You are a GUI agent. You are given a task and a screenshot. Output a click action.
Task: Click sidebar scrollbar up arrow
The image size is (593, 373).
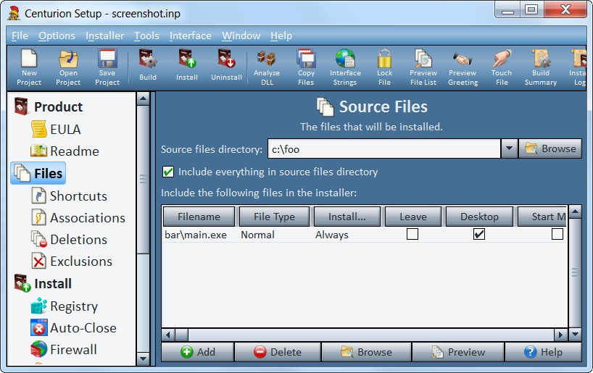[x=143, y=99]
